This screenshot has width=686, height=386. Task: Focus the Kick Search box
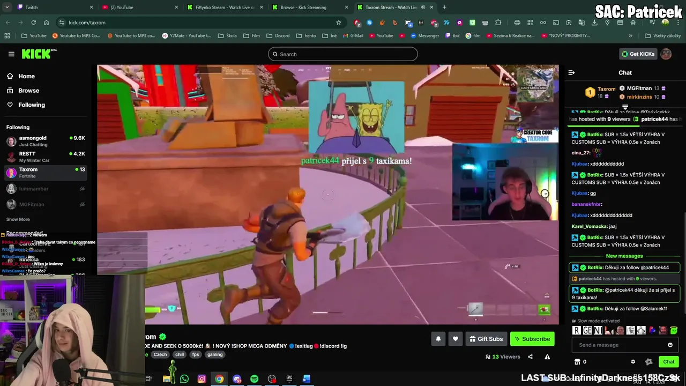click(343, 54)
